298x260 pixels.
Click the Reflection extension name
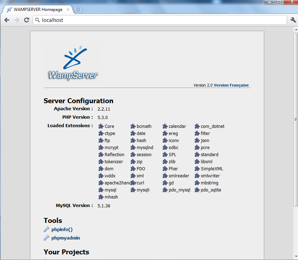(114, 155)
